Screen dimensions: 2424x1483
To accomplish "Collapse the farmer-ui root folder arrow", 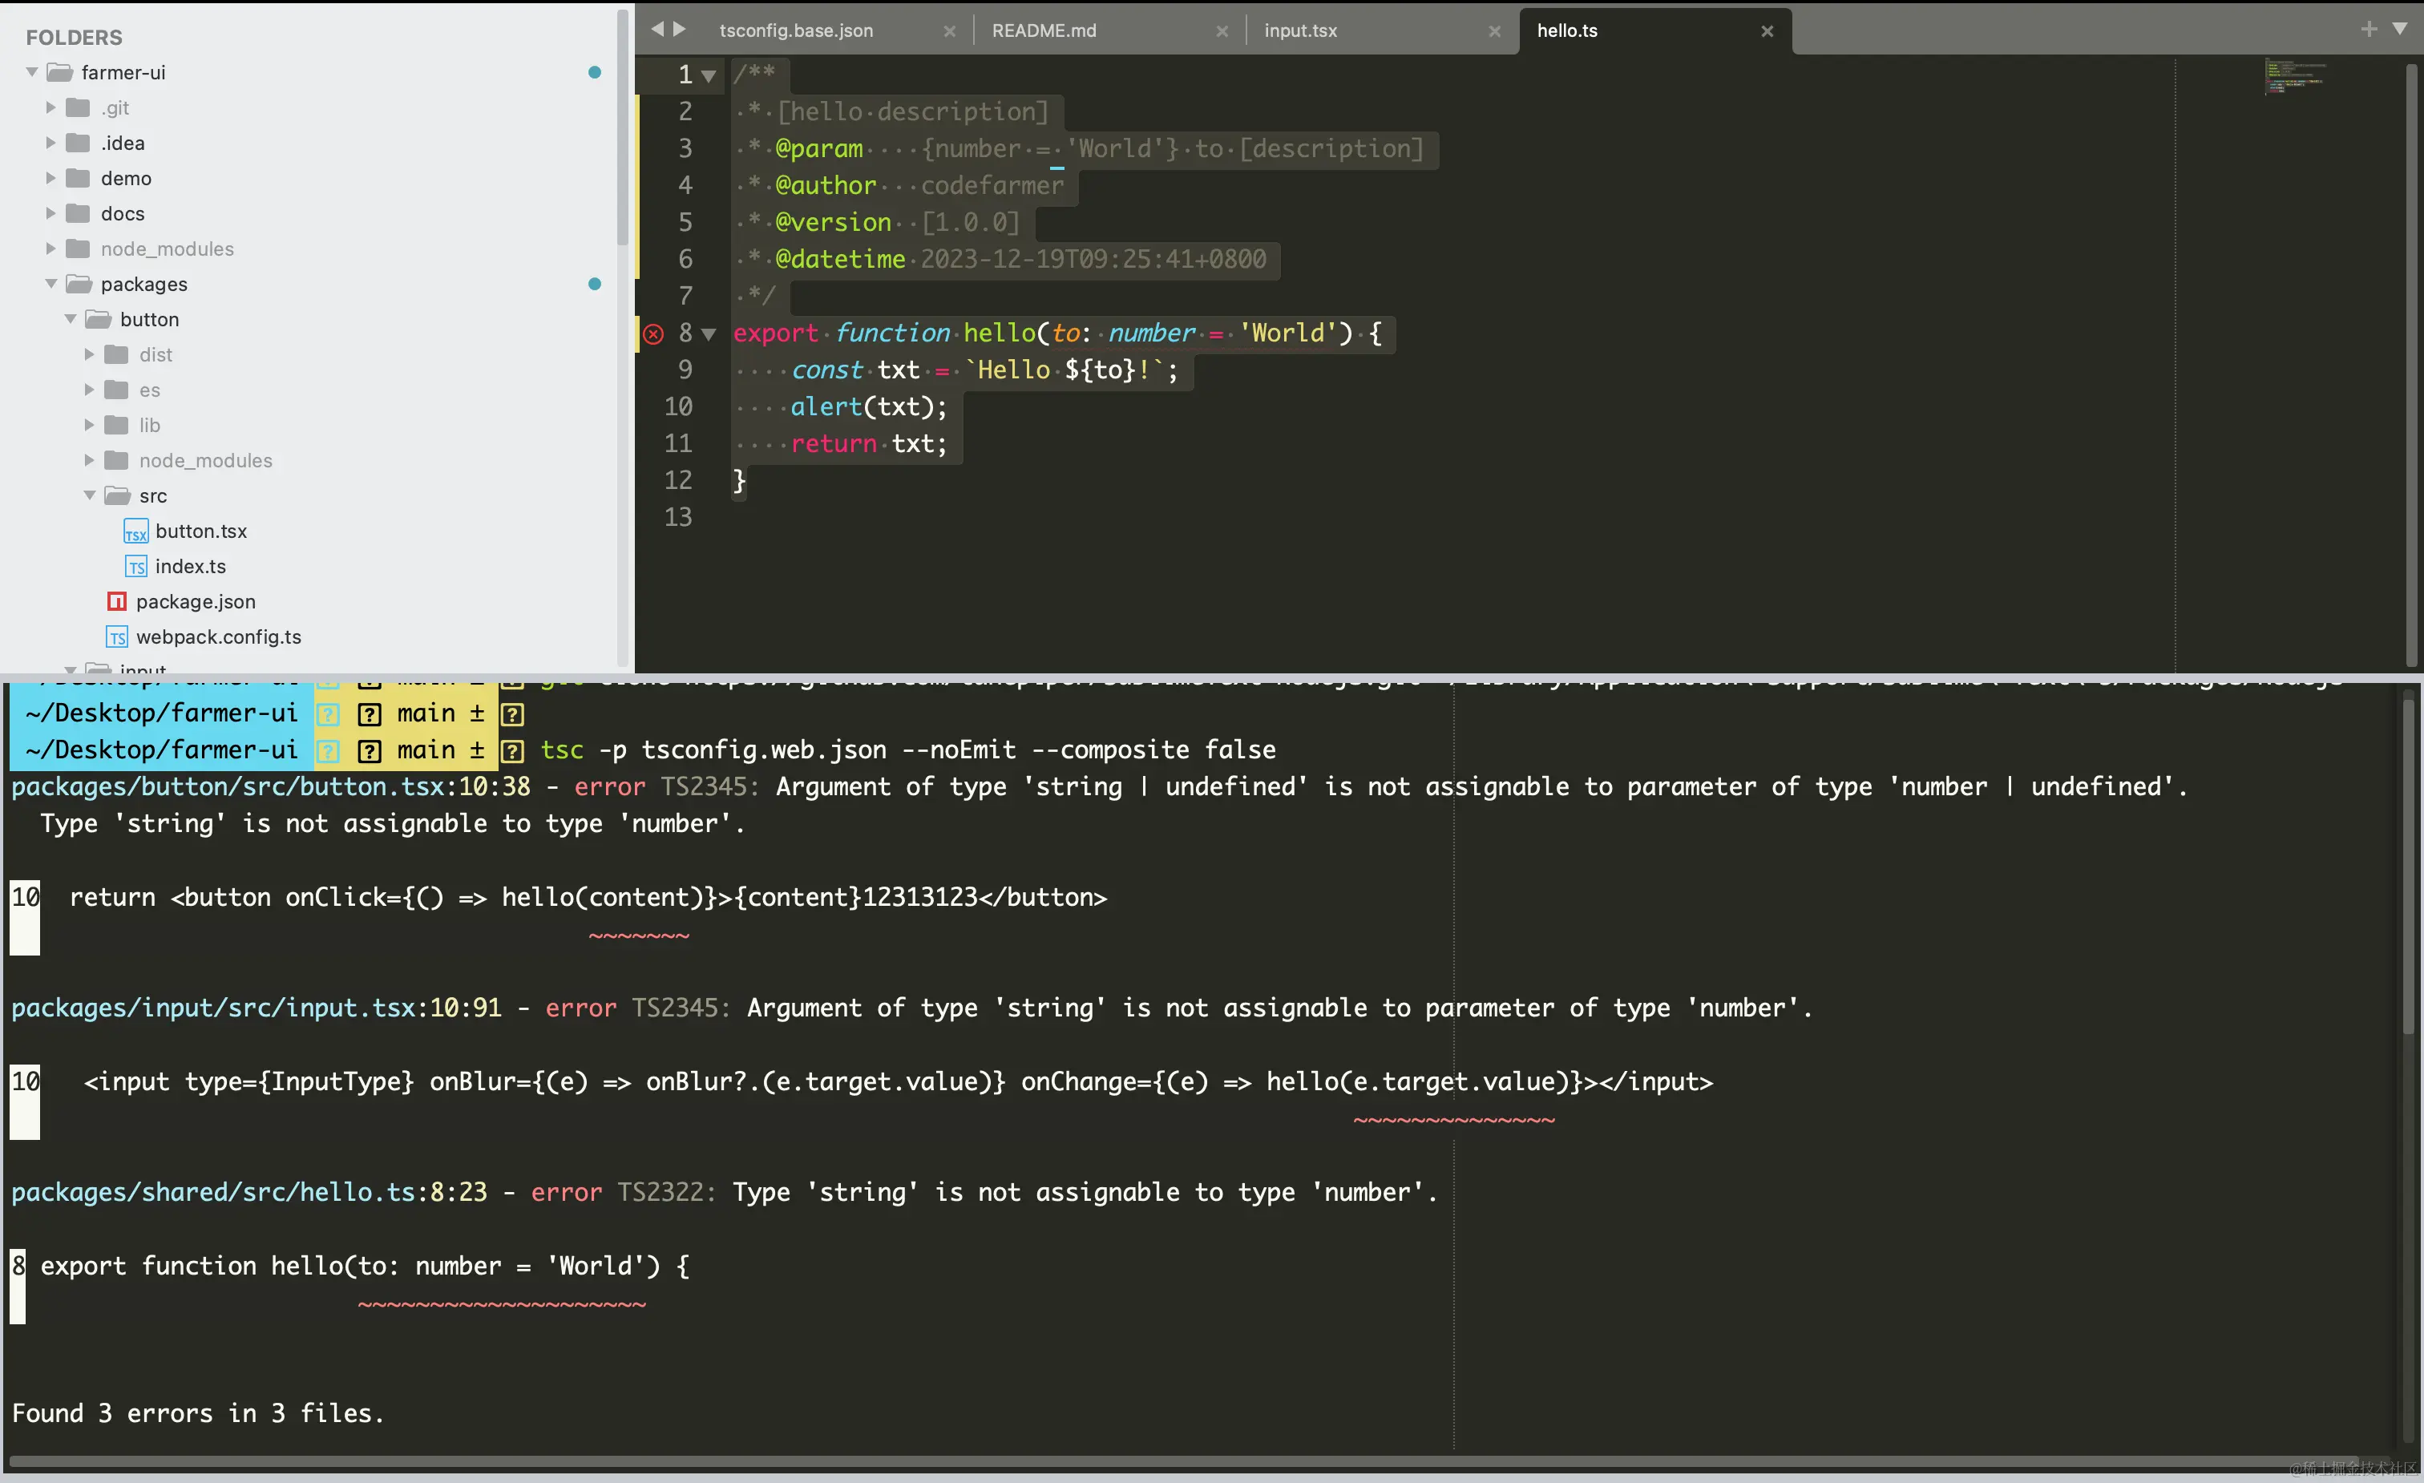I will [x=32, y=72].
